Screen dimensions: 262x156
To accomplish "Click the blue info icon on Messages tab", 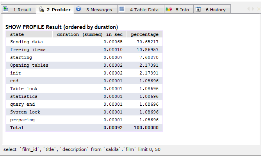I will pos(79,9).
